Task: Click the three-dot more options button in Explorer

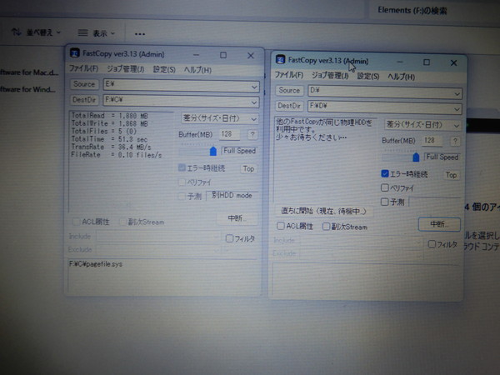Action: (139, 32)
